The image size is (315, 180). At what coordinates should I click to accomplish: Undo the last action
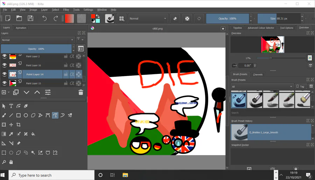44,18
